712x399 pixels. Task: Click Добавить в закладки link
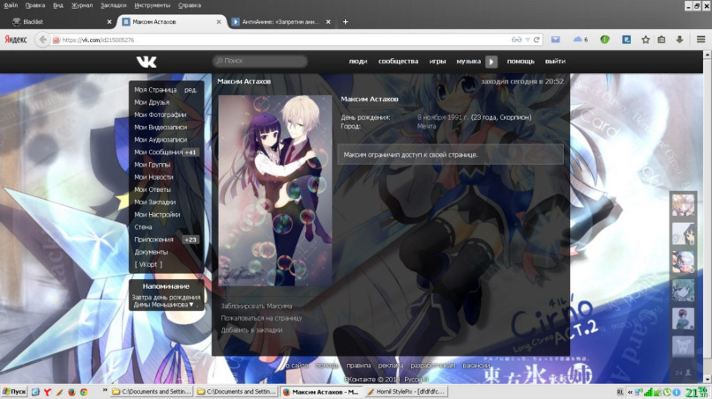(x=251, y=330)
